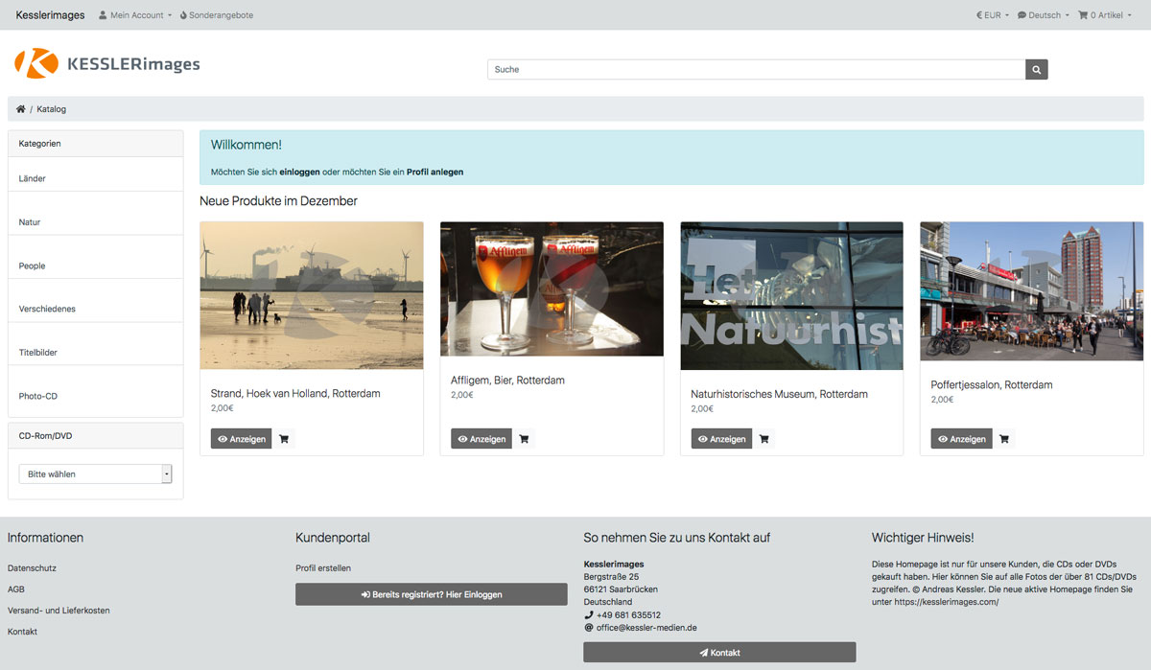The image size is (1151, 670).
Task: Select the Natur category
Action: pos(30,222)
